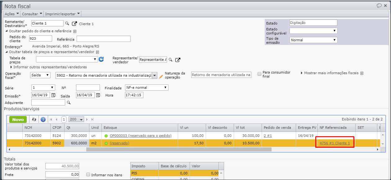Click the chat bubble icon in title bar

pos(379,6)
